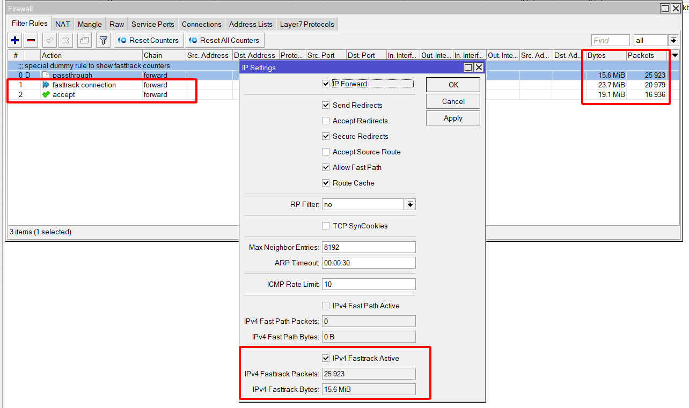Viewport: 689px width, 408px height.
Task: Open the RP Filter dropdown
Action: (x=410, y=204)
